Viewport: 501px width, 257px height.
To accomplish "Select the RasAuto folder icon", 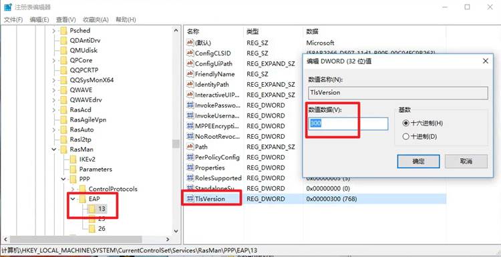I will [63, 130].
